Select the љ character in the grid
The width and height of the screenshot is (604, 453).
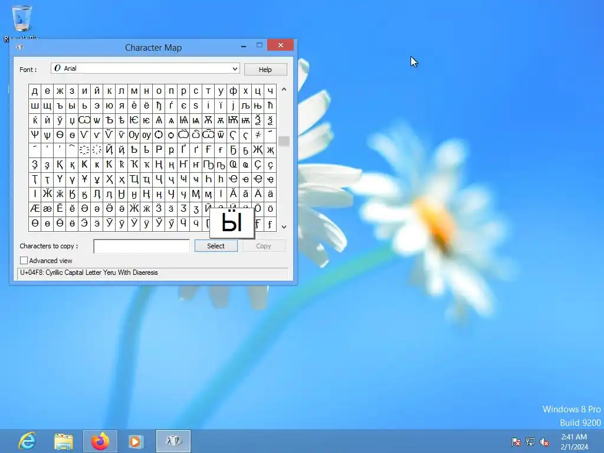(245, 106)
